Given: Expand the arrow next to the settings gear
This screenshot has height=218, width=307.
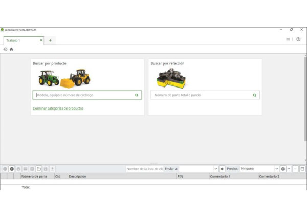Looking at the screenshot, I should click(289, 169).
